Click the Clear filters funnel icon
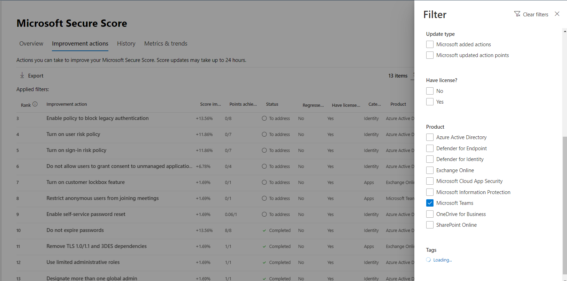The image size is (567, 281). (517, 14)
